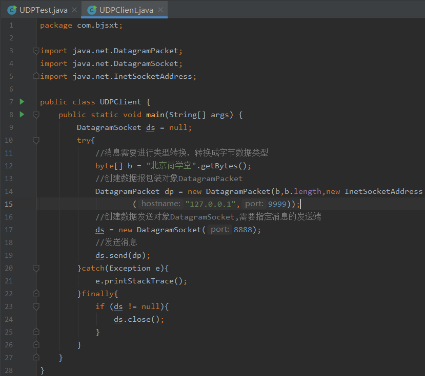
Task: Click the Exception e parameter in catch
Action: [x=134, y=268]
